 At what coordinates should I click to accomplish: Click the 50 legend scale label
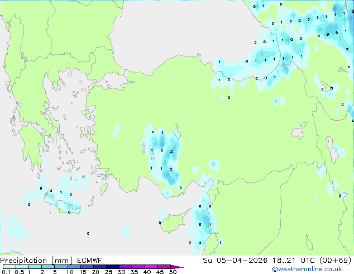173,272
